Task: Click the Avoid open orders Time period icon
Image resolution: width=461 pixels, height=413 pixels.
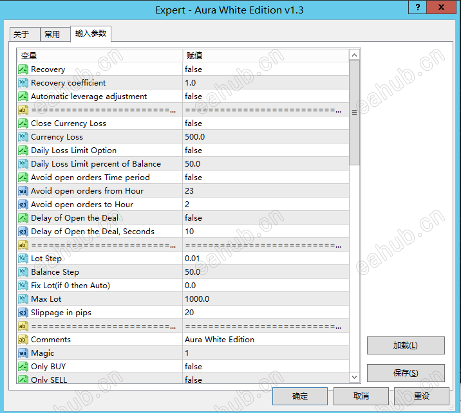Action: 23,178
